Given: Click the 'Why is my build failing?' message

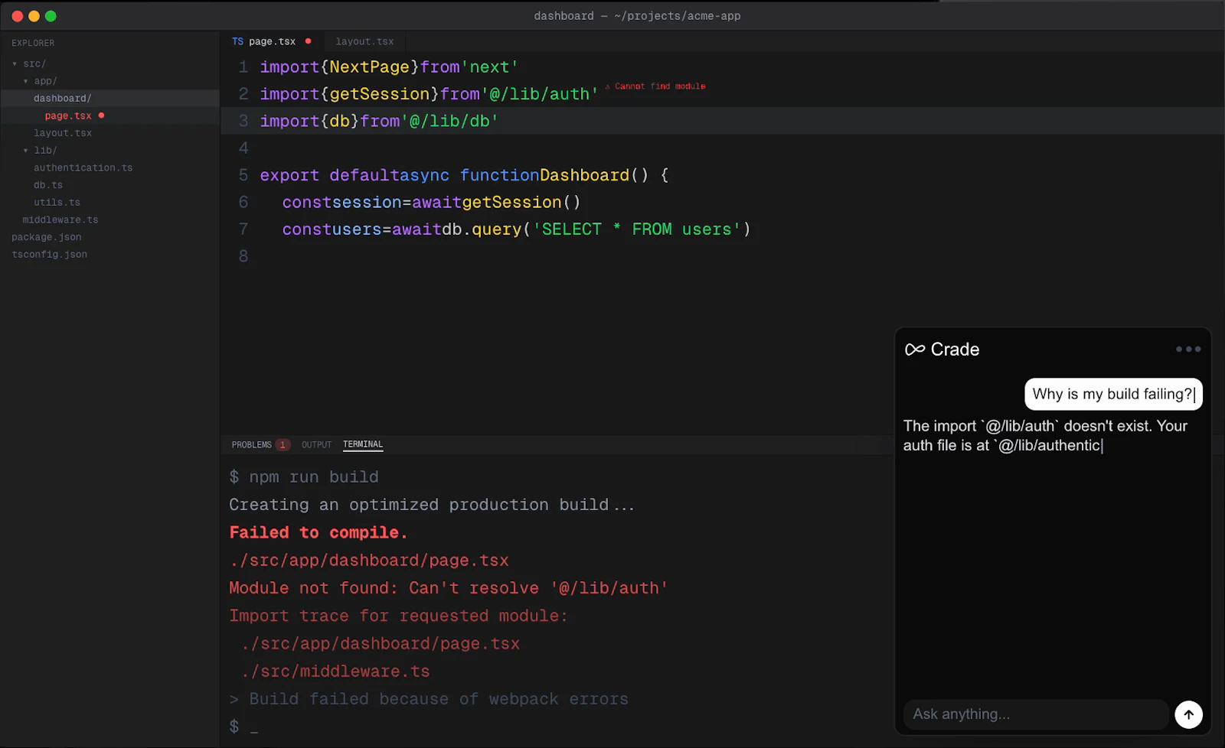Looking at the screenshot, I should pos(1113,394).
